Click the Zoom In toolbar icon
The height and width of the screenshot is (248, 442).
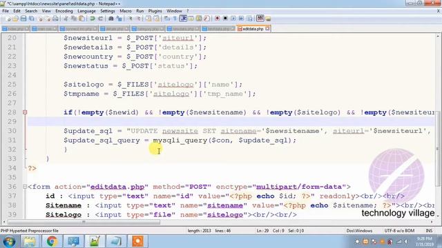click(x=131, y=19)
